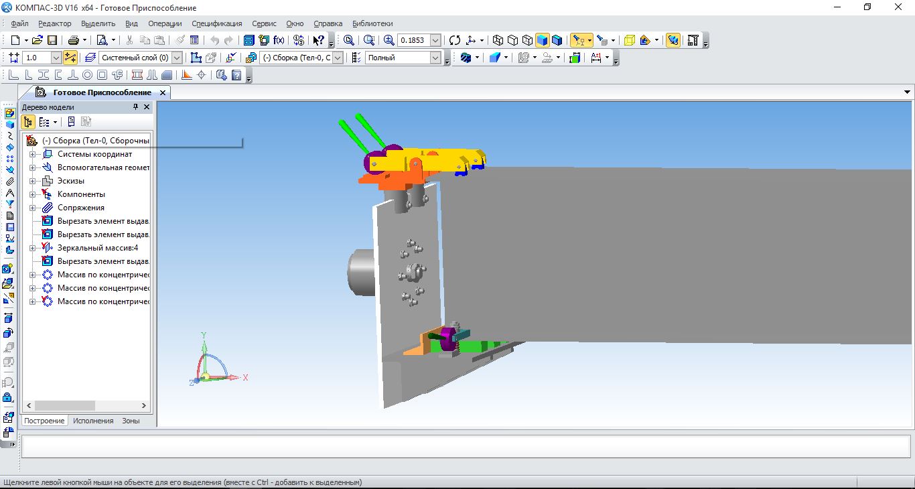Image resolution: width=915 pixels, height=489 pixels.
Task: Open the Редактор menu
Action: tap(55, 23)
